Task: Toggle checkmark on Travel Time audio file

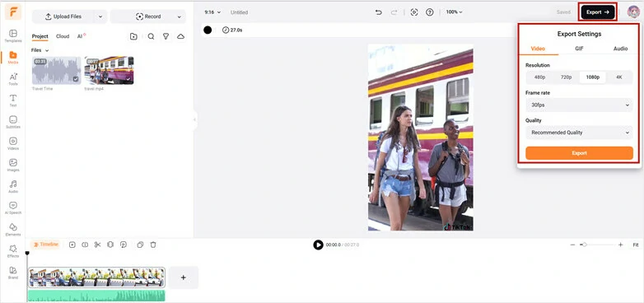Action: (x=76, y=79)
